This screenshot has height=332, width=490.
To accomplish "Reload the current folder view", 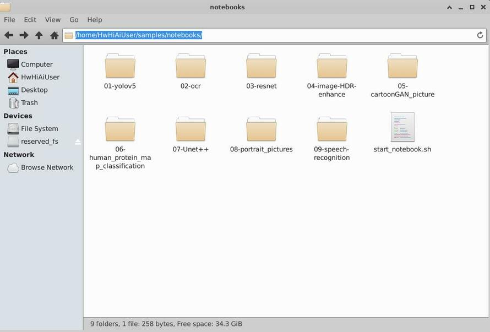I will (x=480, y=35).
